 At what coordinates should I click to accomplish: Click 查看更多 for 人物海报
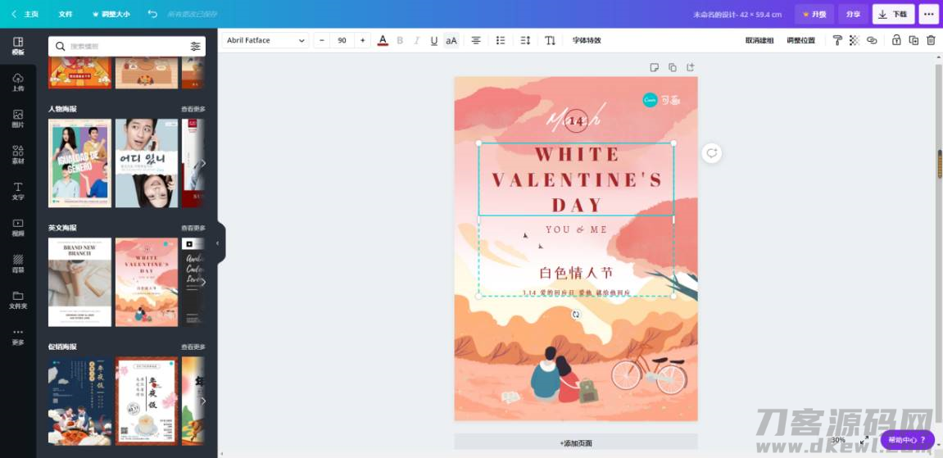193,109
